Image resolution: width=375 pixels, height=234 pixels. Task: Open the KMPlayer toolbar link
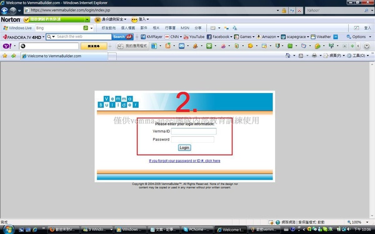[x=152, y=37]
